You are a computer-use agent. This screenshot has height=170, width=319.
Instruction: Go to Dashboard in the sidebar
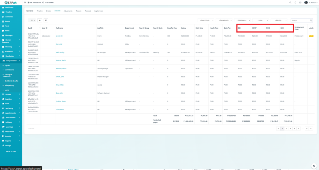9,7
